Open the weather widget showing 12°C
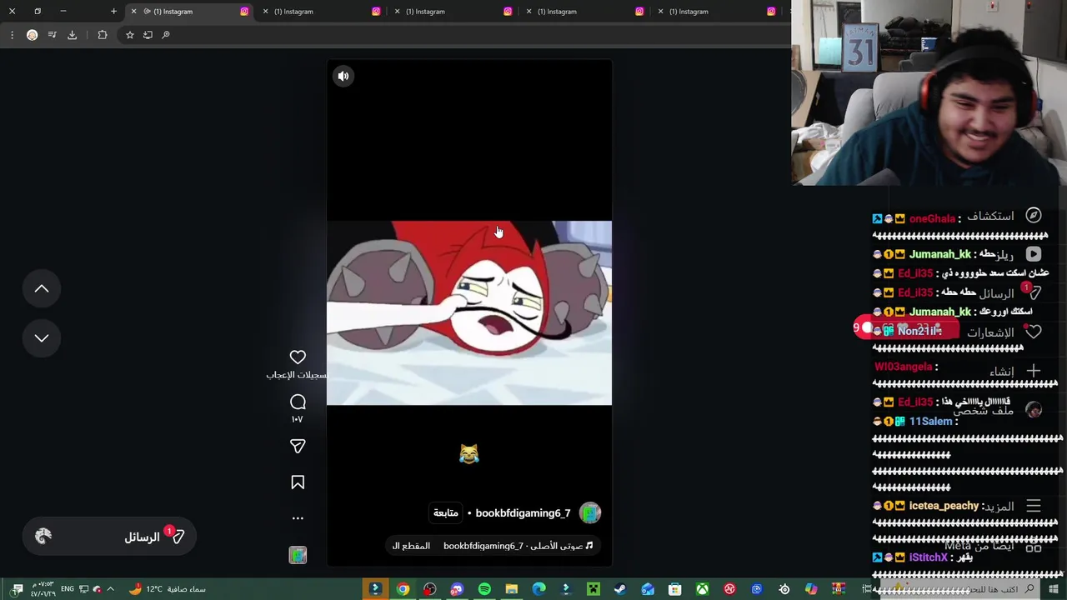 click(x=167, y=589)
